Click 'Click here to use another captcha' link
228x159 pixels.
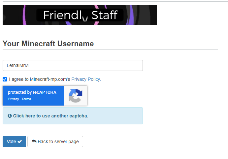[50, 116]
